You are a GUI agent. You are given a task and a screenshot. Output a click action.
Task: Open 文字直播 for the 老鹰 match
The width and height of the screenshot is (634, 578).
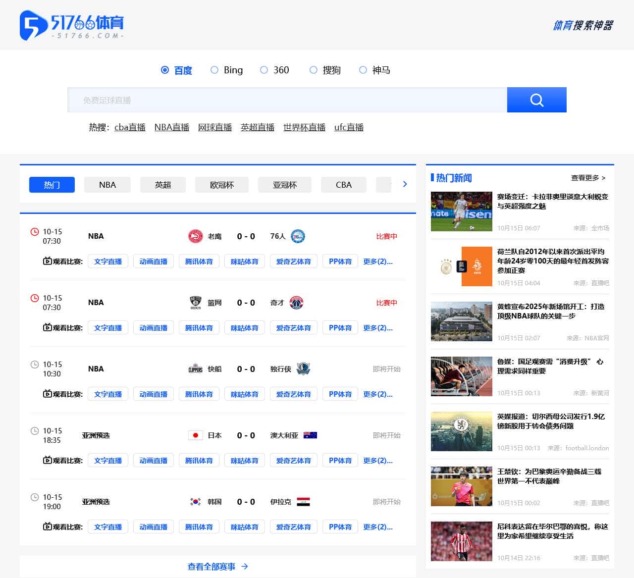point(108,262)
